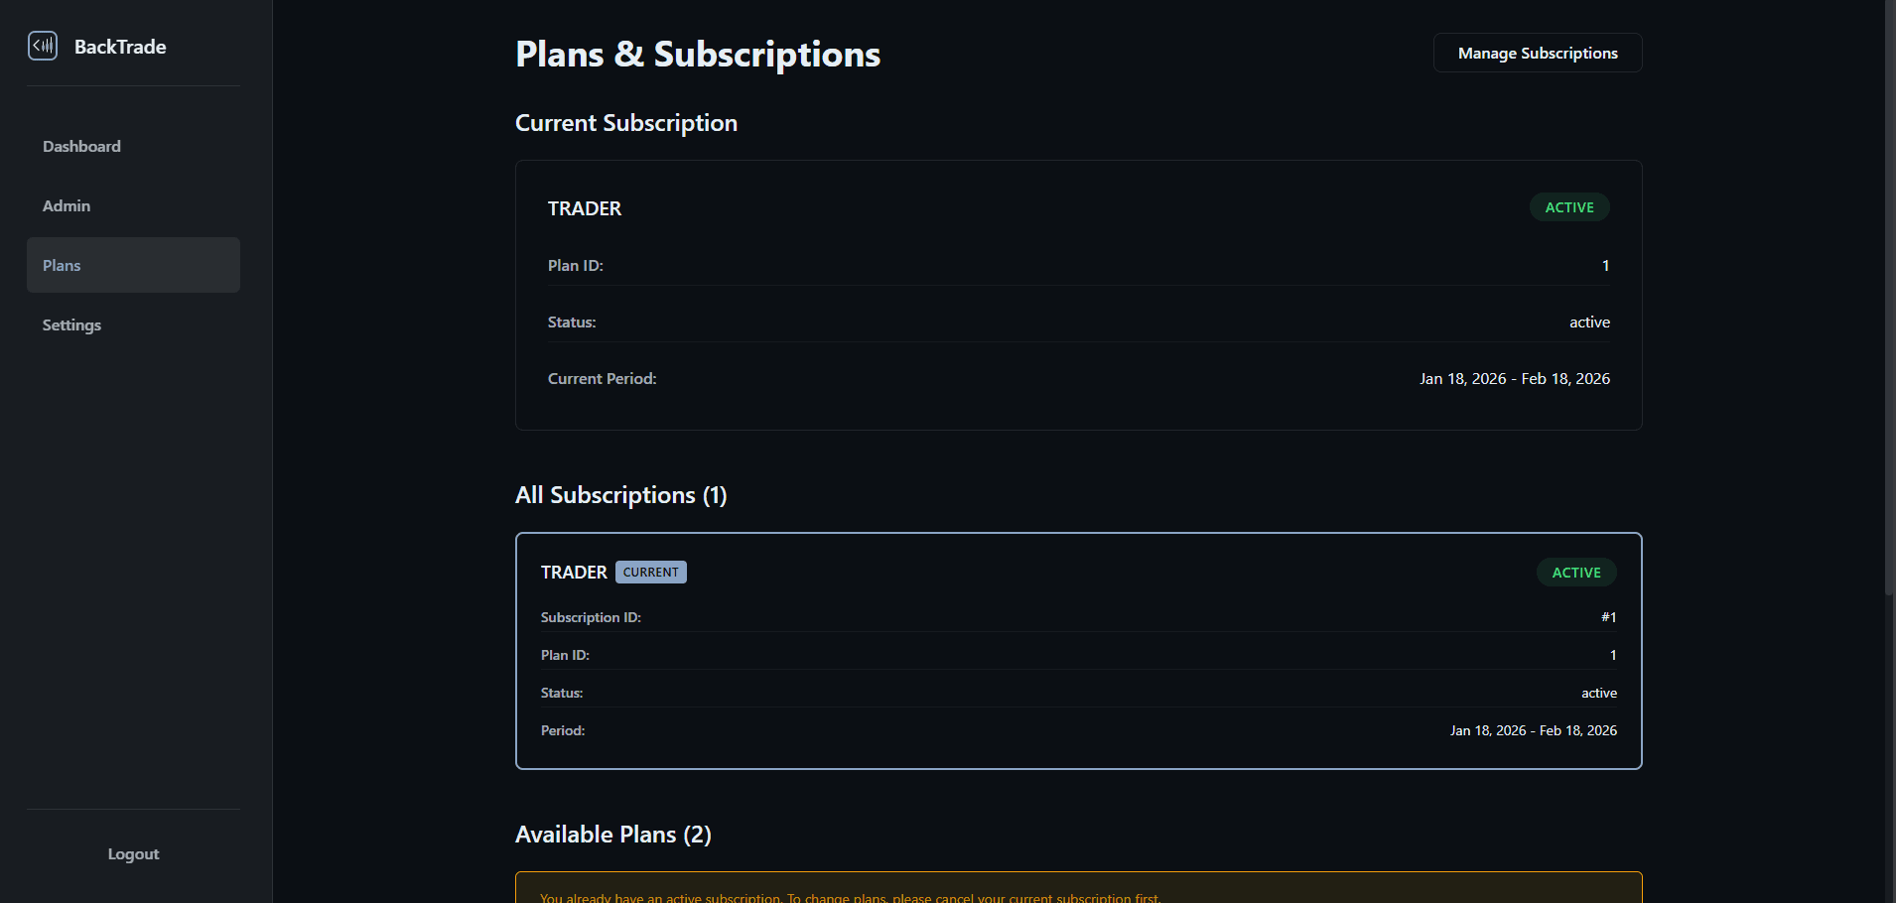This screenshot has width=1896, height=903.
Task: Click the Current Period date range
Action: pyautogui.click(x=1514, y=379)
